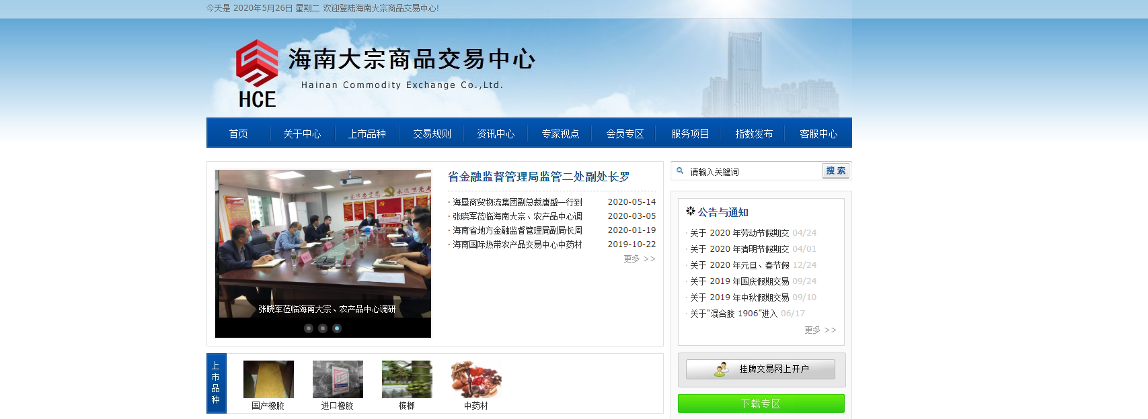Open the 交易规则 navigation item
1148x419 pixels.
[432, 134]
